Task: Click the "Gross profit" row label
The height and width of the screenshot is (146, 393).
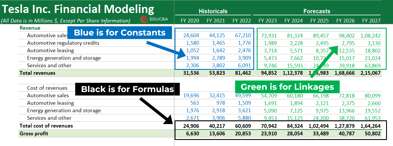Action: tap(34, 134)
